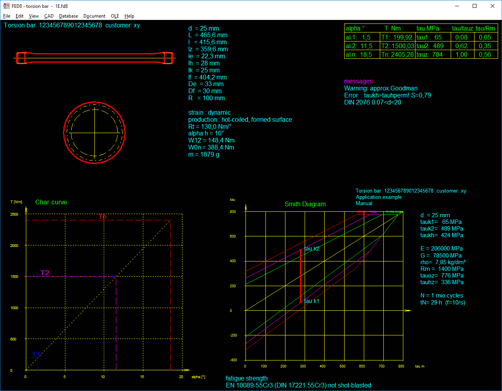Select the T2 label on characteristic curve
The width and height of the screenshot is (502, 391).
coord(45,273)
